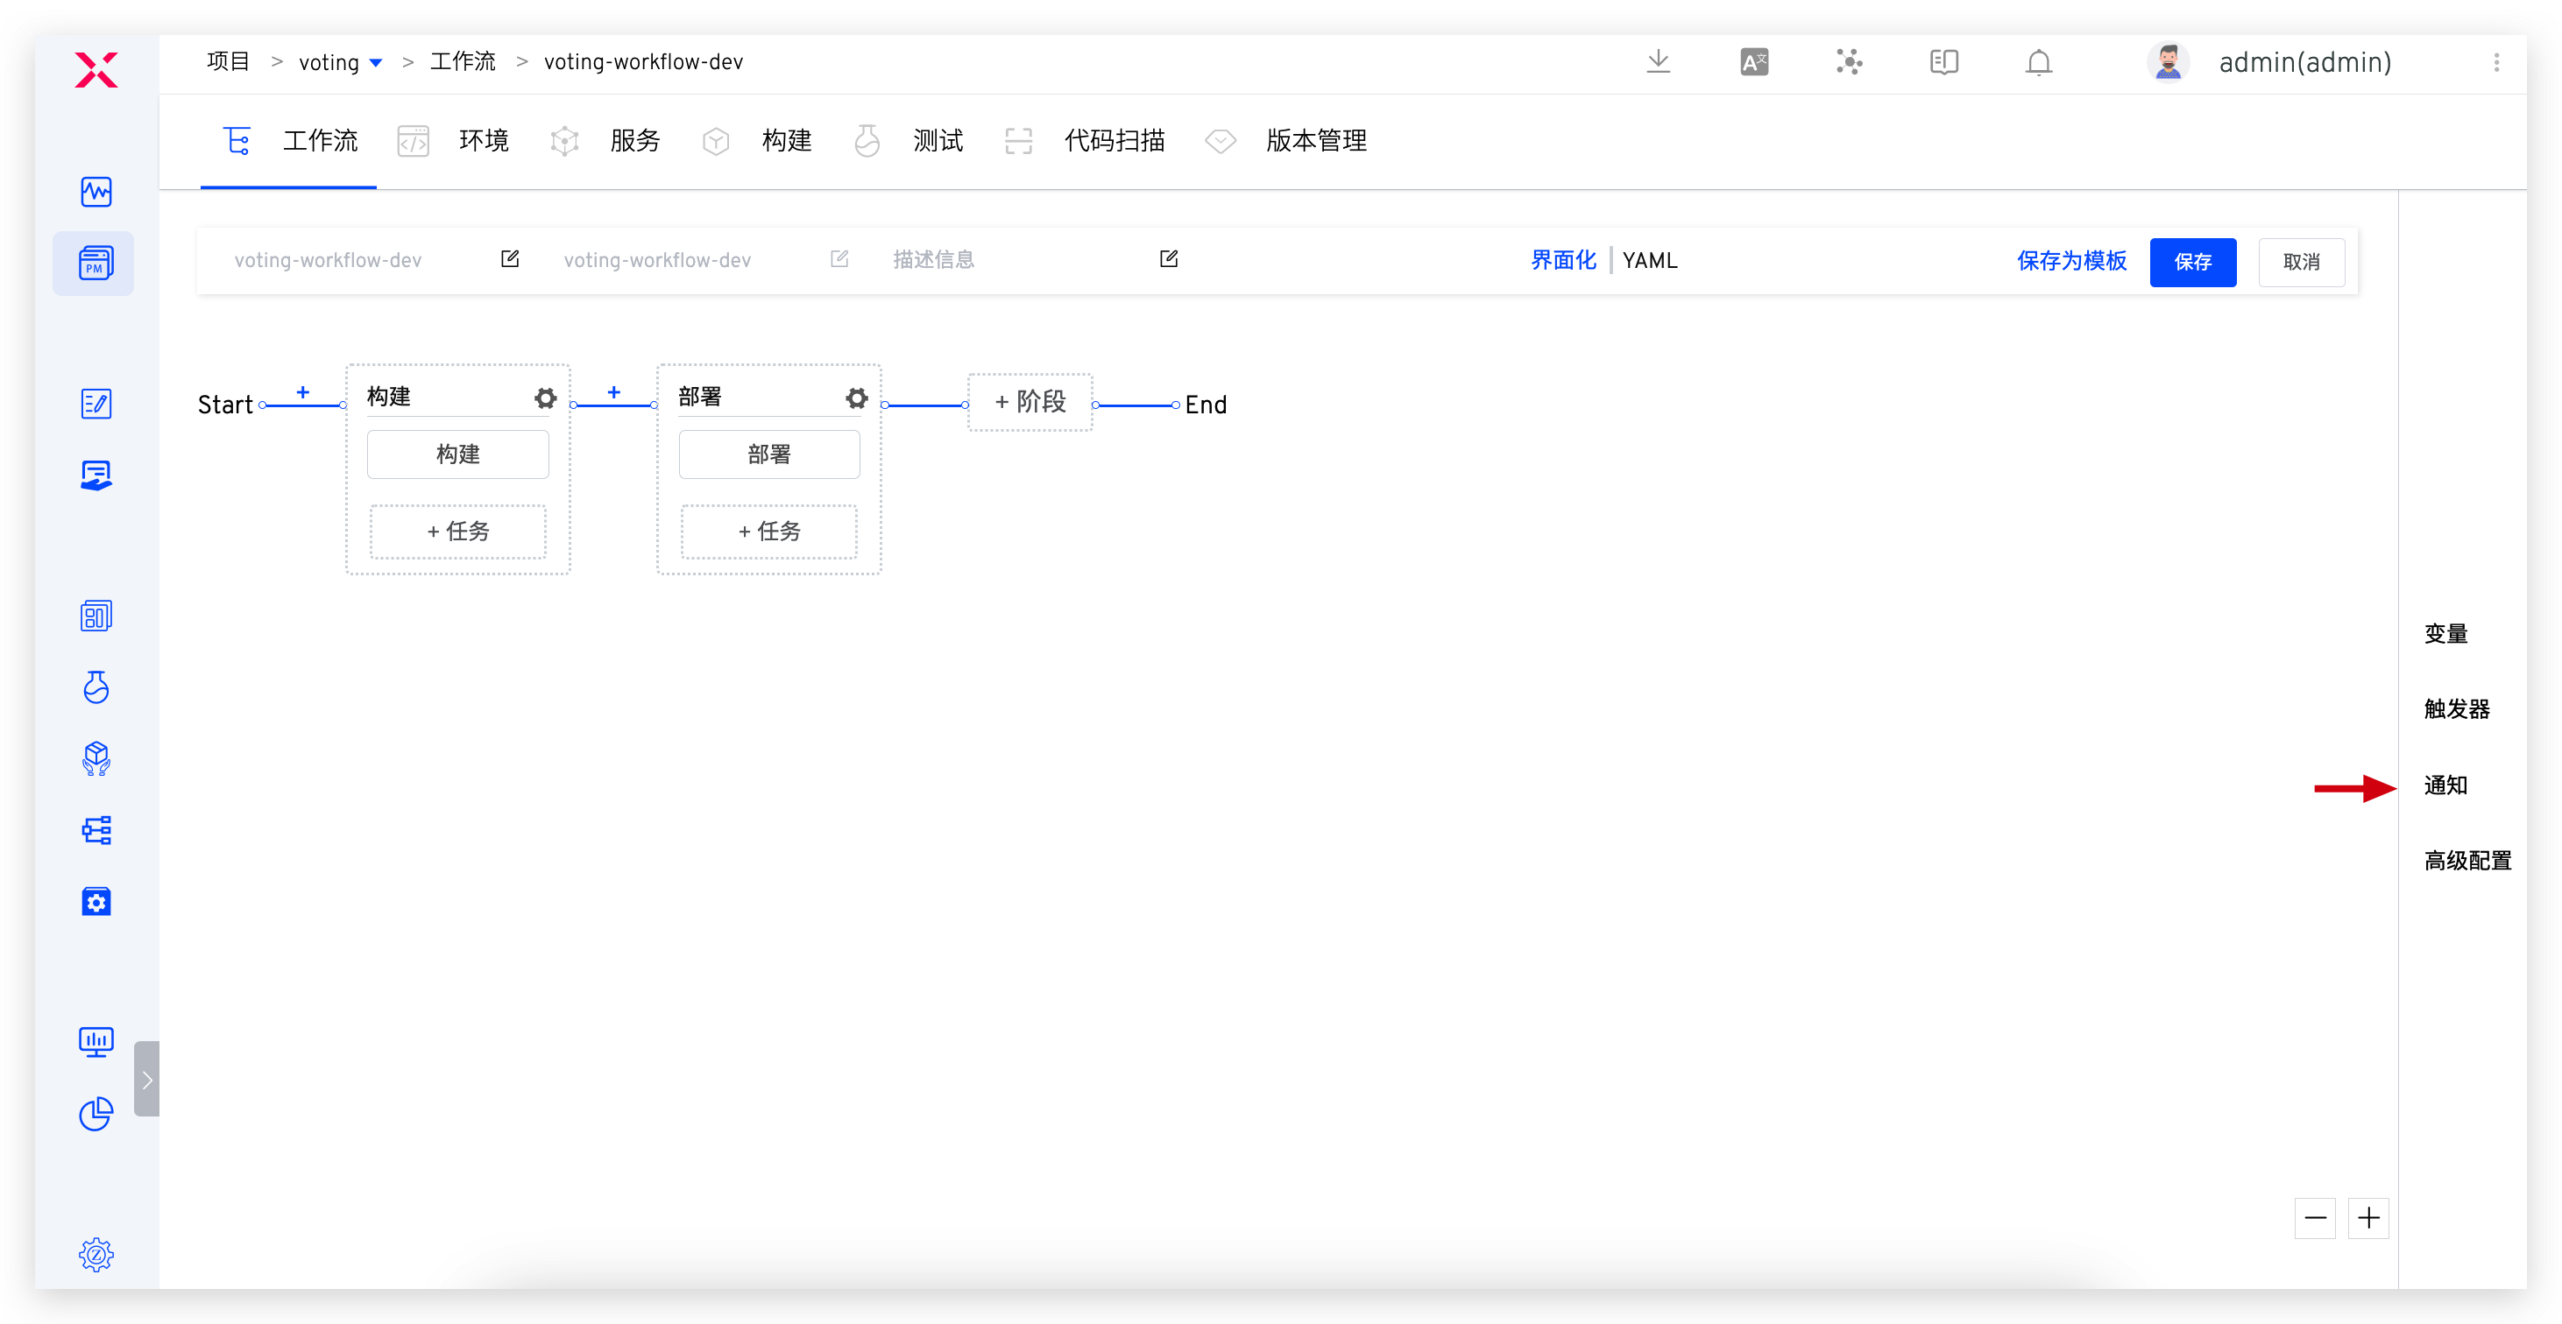The image size is (2562, 1324).
Task: Expand the voting project dropdown
Action: 376,63
